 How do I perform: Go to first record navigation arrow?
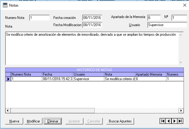163,121
